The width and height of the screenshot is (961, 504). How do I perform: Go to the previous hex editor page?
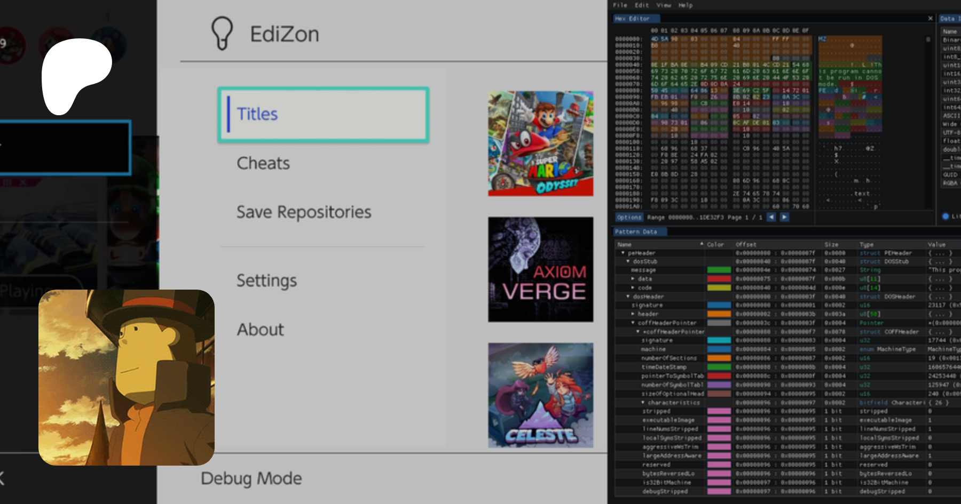(771, 217)
